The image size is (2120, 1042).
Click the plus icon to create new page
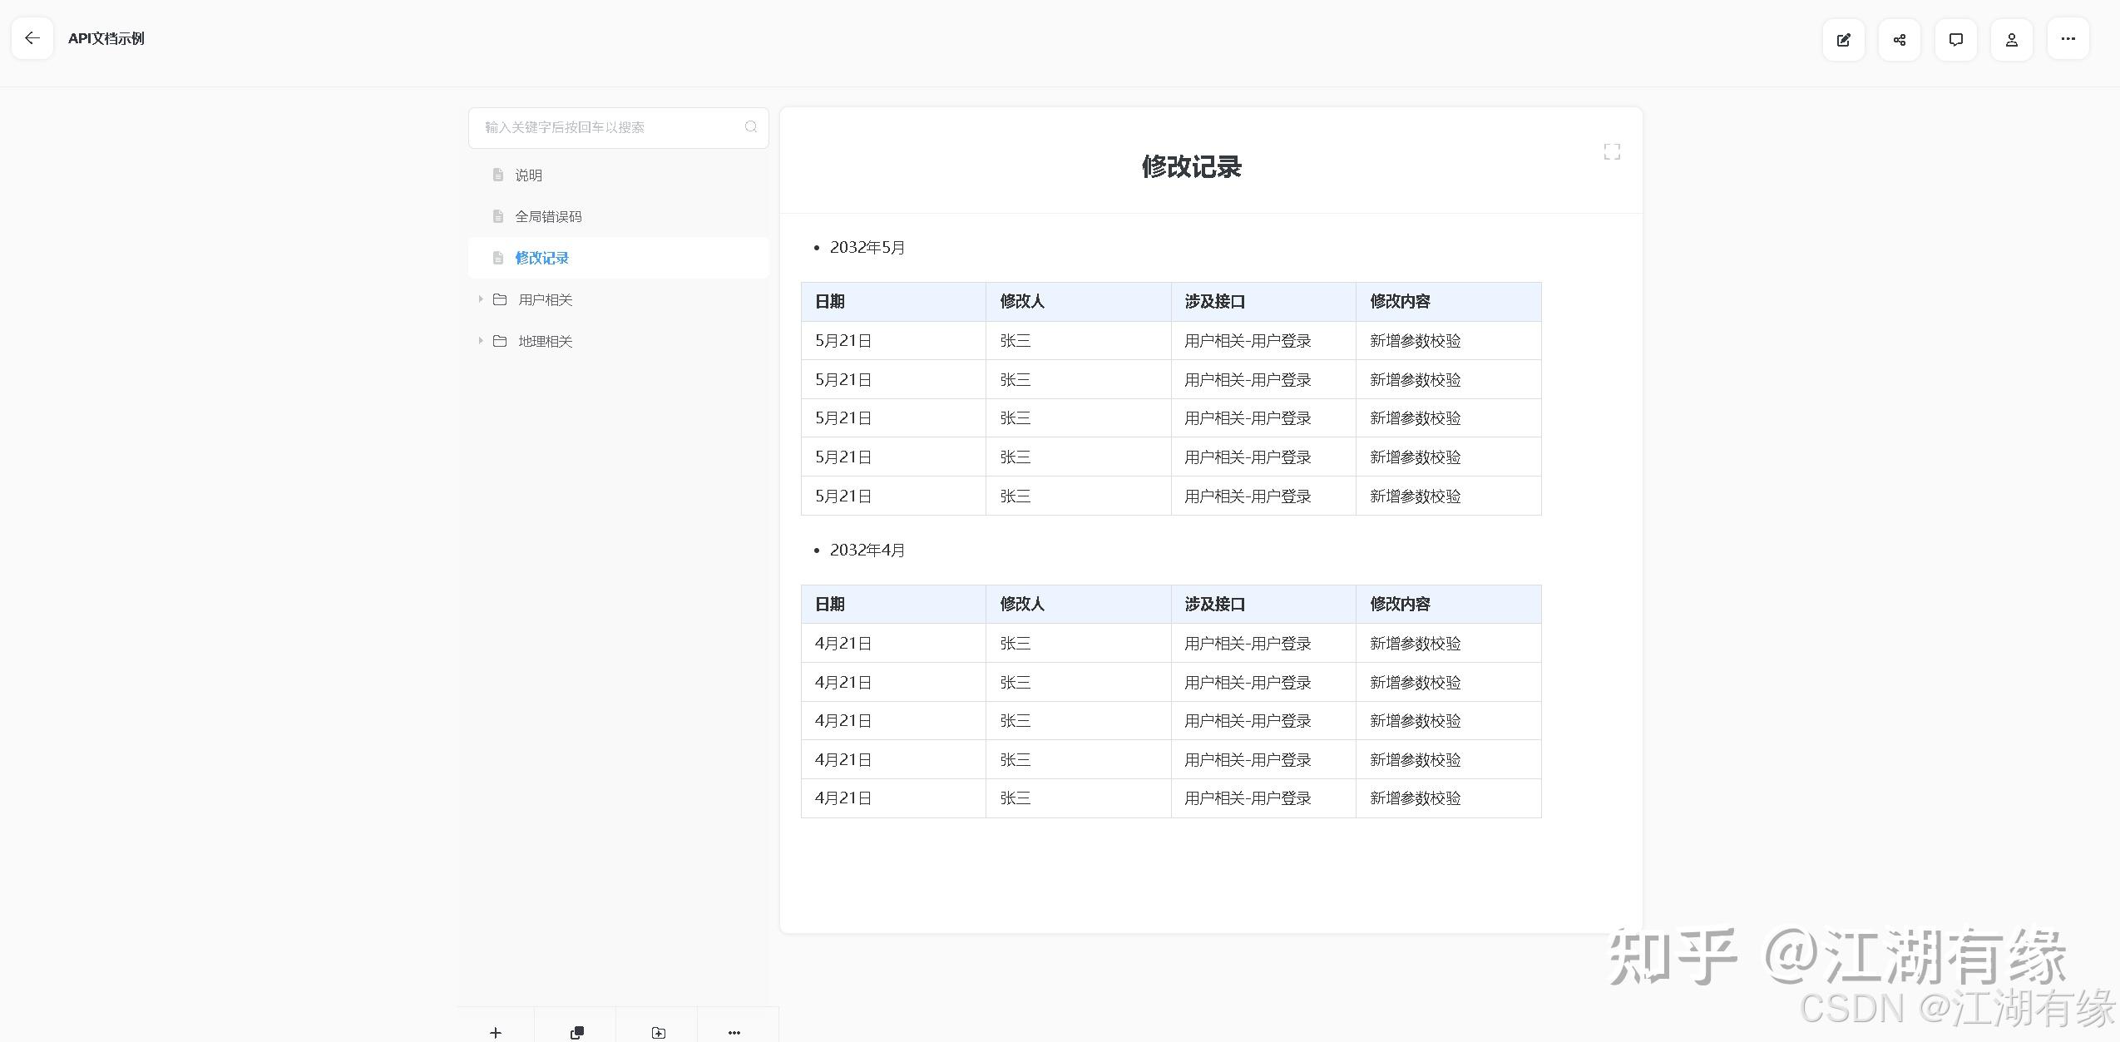coord(495,1032)
